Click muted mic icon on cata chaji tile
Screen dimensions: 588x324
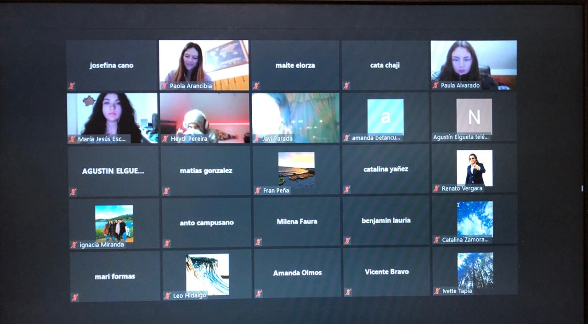pos(347,86)
